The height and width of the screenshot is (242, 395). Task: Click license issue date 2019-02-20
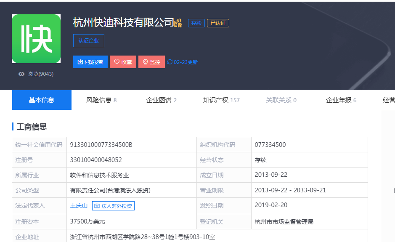point(271,205)
